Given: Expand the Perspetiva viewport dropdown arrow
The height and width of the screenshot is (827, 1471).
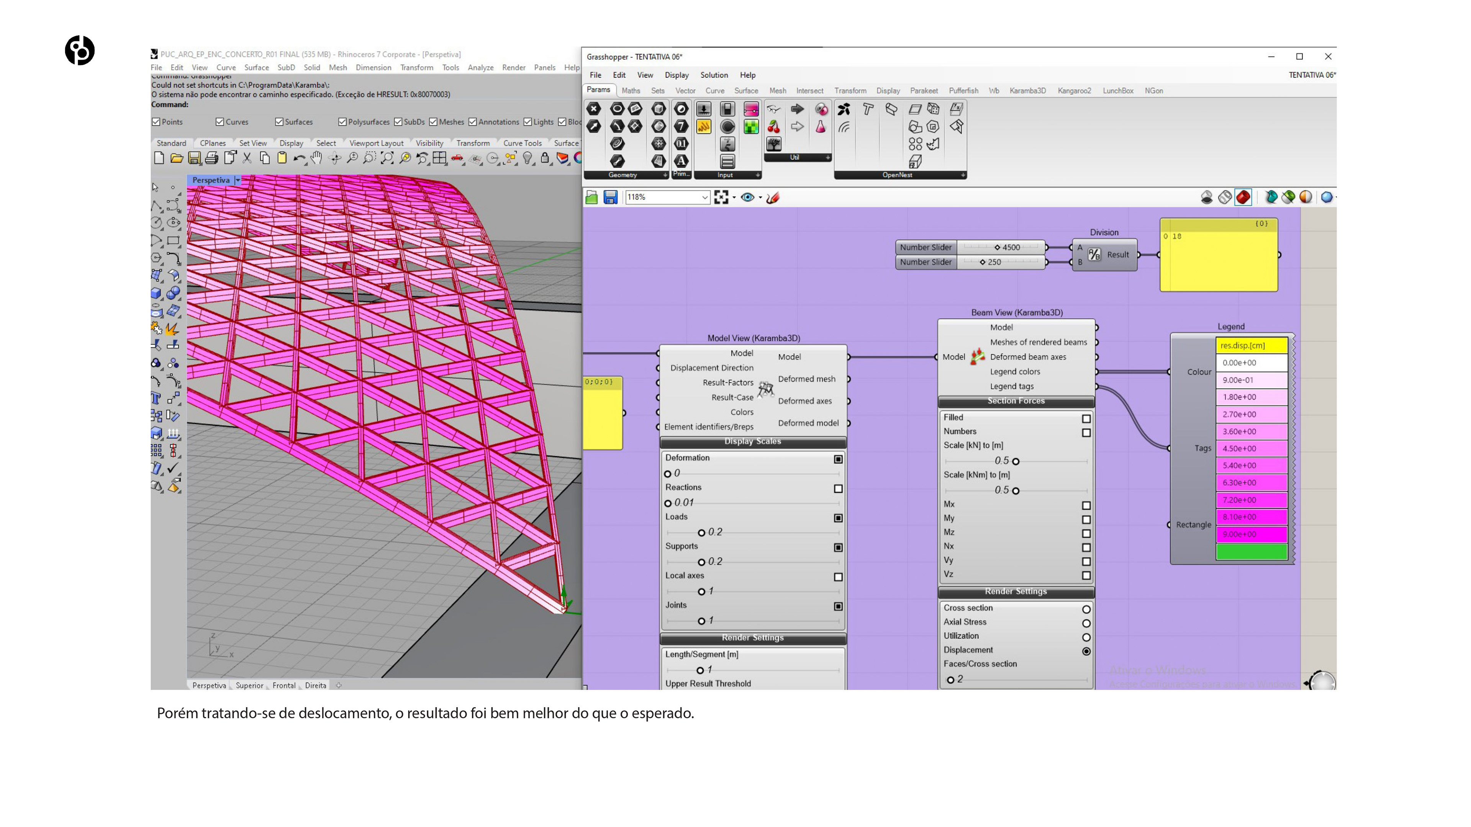Looking at the screenshot, I should (238, 180).
